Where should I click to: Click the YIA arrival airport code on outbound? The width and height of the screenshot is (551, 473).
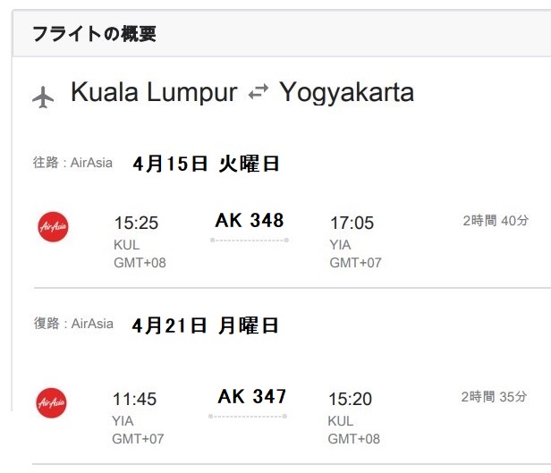[x=340, y=245]
